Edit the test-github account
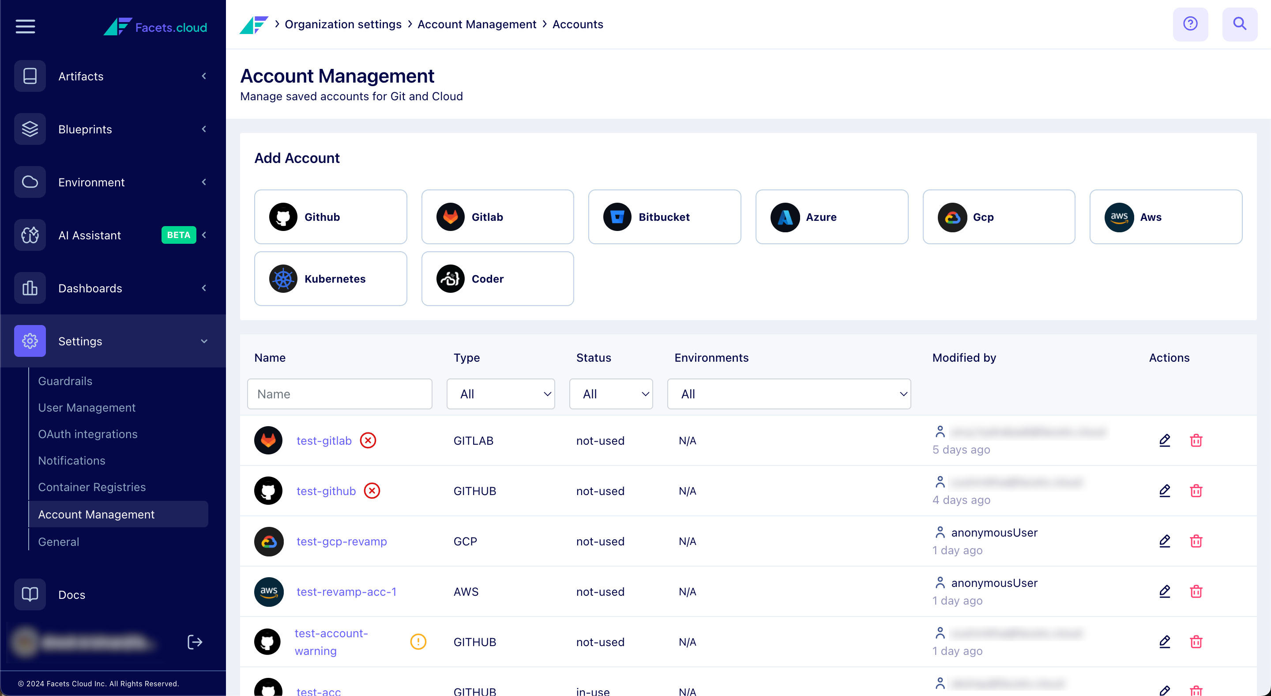The height and width of the screenshot is (696, 1271). [x=1165, y=491]
